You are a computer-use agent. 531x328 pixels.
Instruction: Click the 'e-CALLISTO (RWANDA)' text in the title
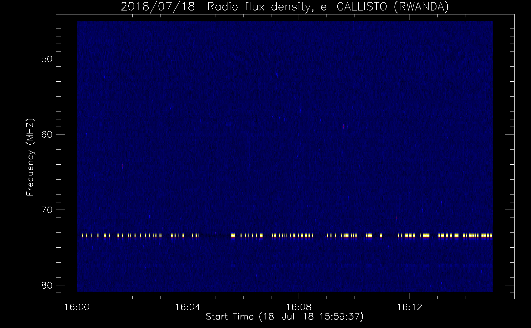tap(384, 7)
